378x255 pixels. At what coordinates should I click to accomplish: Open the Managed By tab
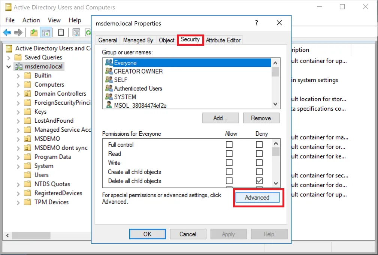138,40
